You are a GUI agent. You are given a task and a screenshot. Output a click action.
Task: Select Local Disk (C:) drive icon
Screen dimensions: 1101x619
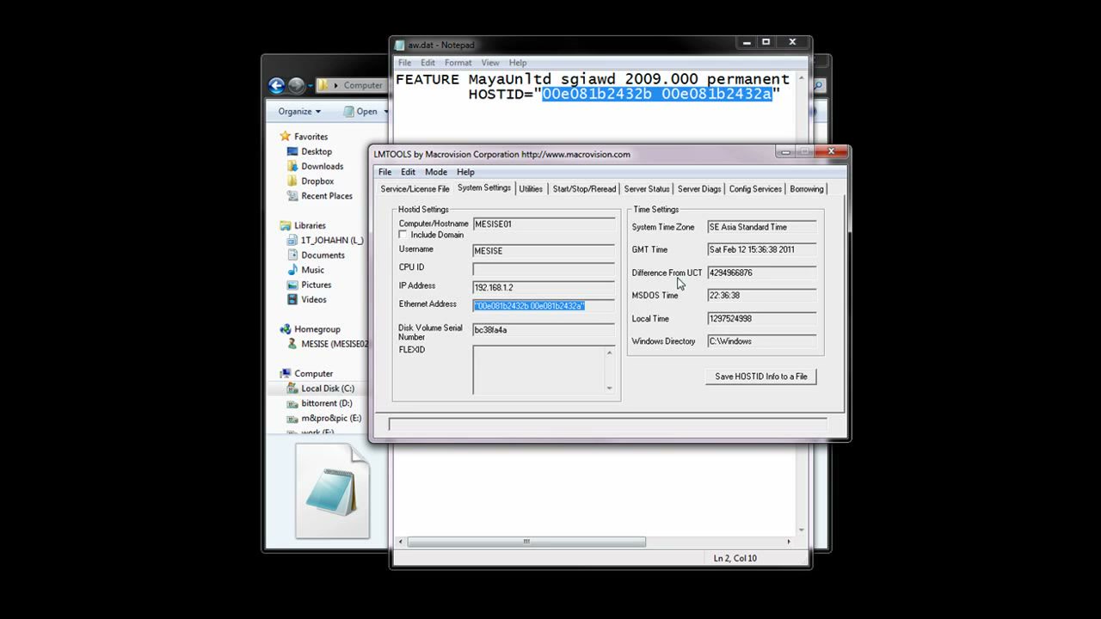(x=292, y=389)
